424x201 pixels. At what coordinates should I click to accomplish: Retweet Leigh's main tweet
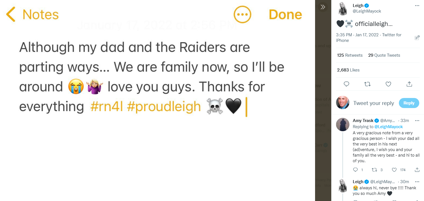tap(367, 84)
